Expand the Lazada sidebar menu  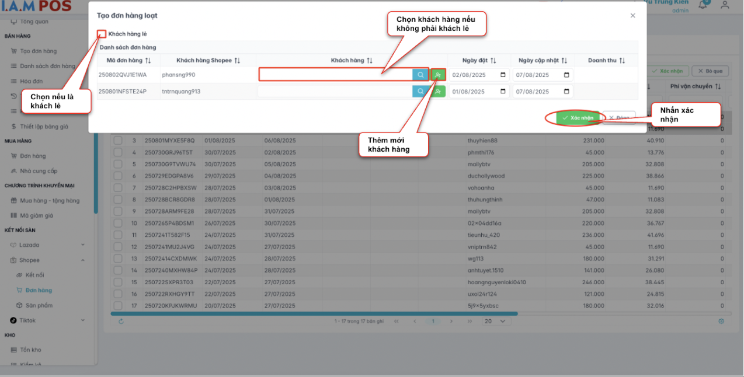82,245
